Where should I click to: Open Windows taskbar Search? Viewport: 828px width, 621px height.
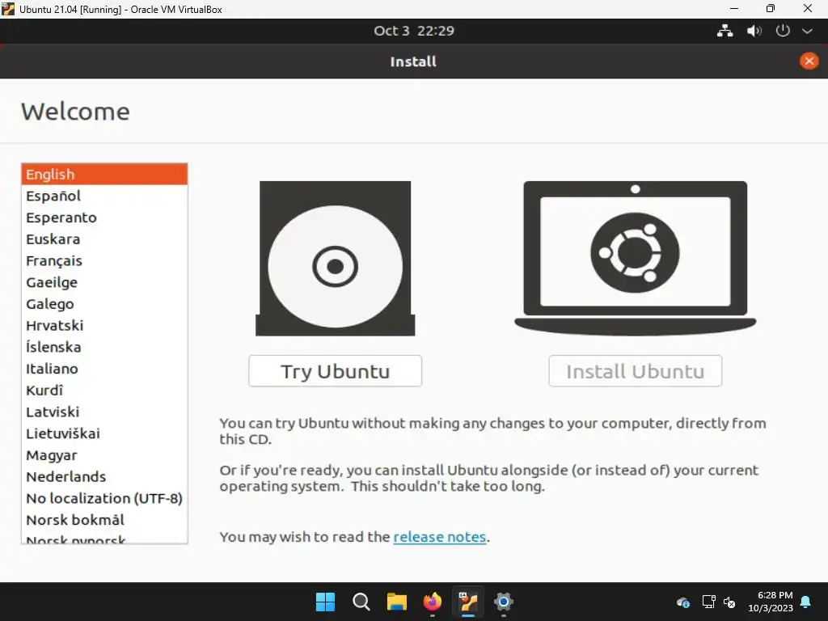(361, 602)
